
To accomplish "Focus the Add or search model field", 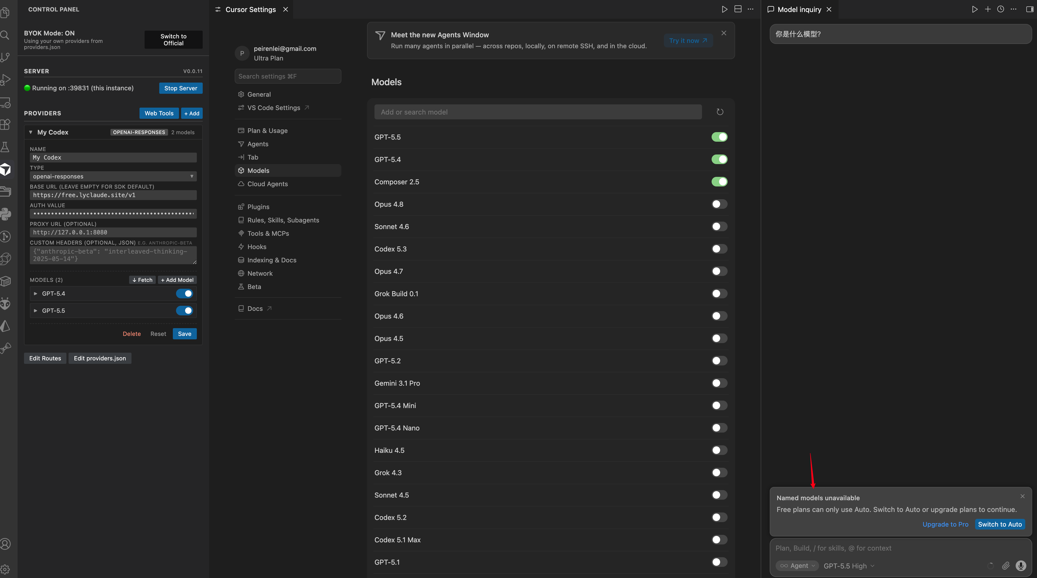I will (x=538, y=112).
